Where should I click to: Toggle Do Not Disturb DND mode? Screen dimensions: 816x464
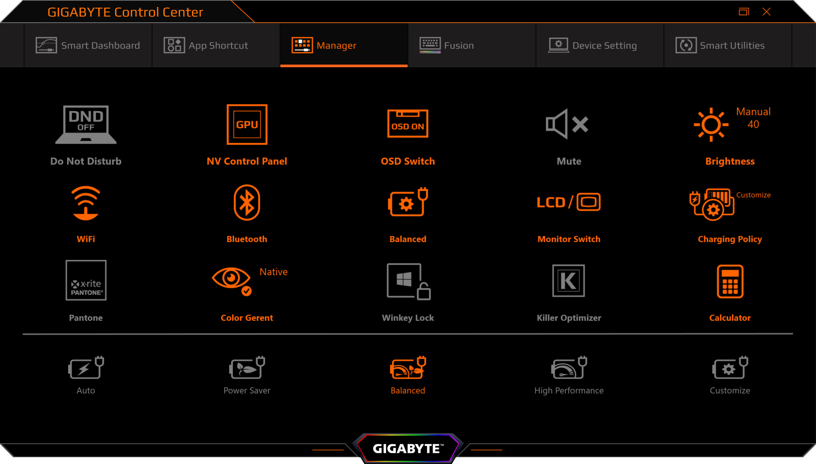[86, 125]
